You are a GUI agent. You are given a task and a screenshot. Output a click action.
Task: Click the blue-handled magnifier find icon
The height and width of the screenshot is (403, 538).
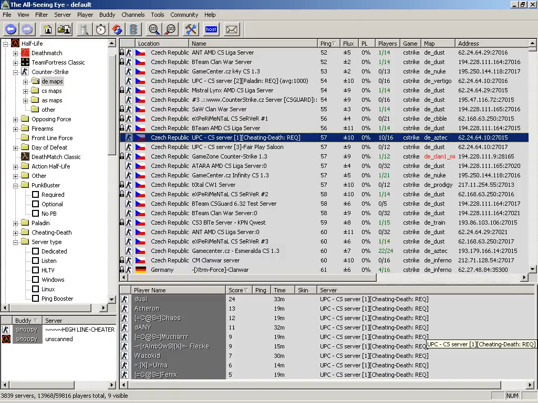[154, 29]
